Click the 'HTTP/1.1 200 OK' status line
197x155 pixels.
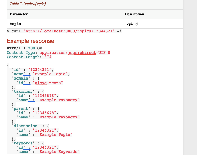[x=24, y=48]
